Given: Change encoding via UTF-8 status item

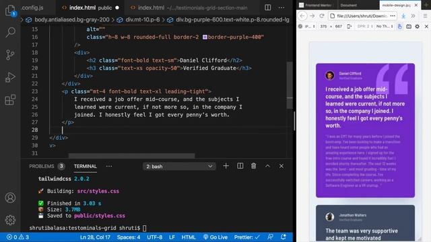Looking at the screenshot, I should click(154, 237).
